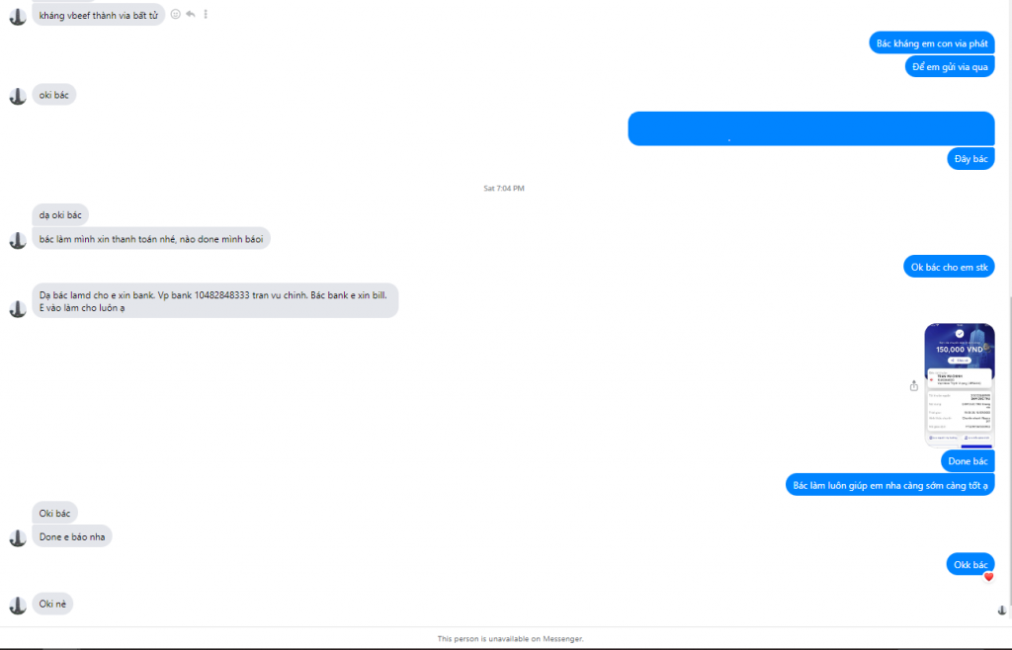Screen dimensions: 1012x650
Task: Click 'Bác kháng em con via phát' message
Action: click(x=932, y=43)
